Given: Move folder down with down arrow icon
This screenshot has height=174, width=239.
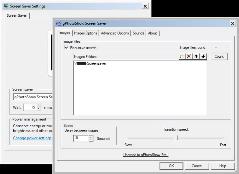Looking at the screenshot, I should coord(203,57).
